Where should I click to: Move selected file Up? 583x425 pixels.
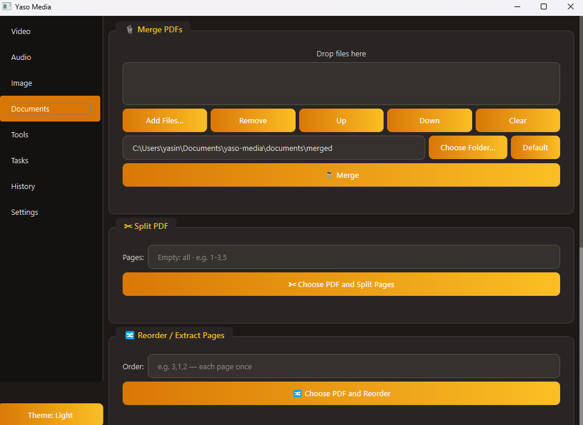[341, 120]
